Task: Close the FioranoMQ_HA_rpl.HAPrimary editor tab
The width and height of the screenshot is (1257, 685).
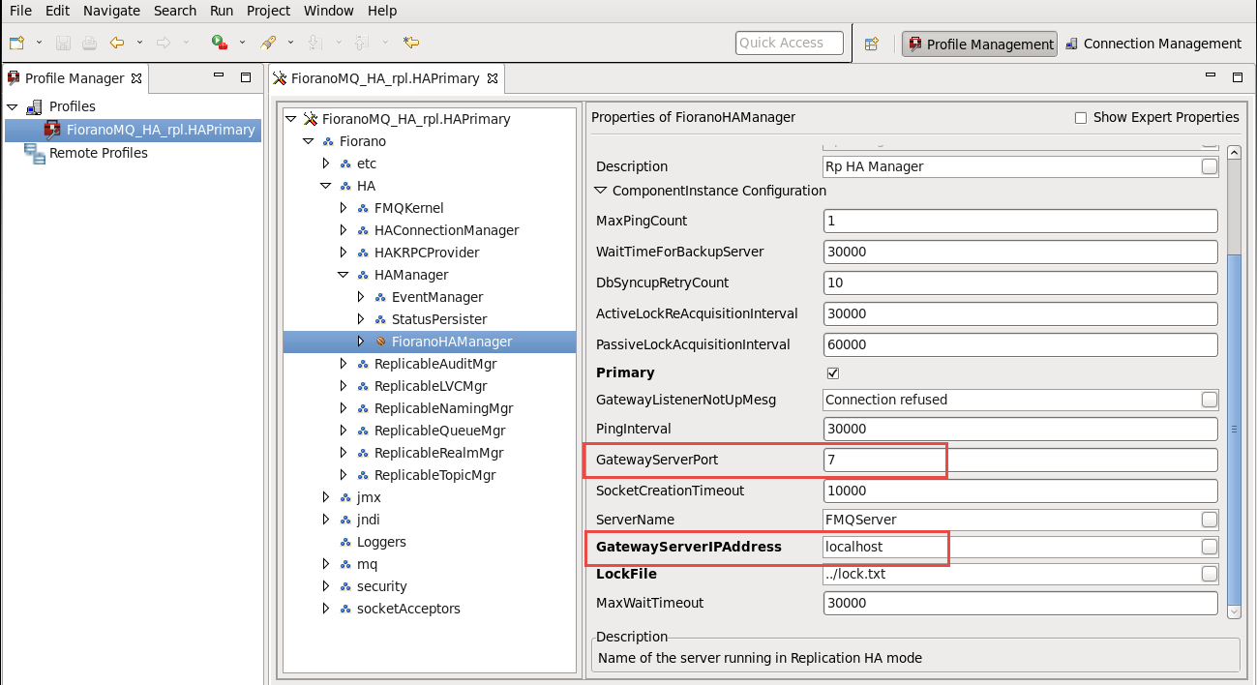Action: coord(491,78)
